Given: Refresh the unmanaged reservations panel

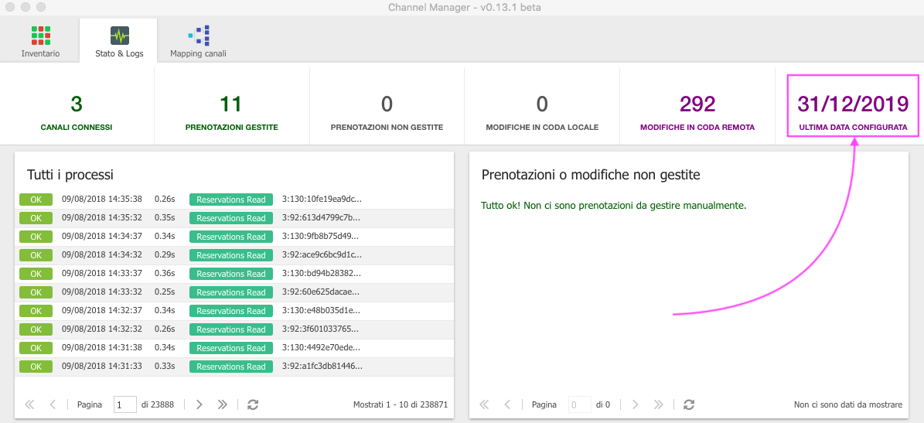Looking at the screenshot, I should [688, 404].
